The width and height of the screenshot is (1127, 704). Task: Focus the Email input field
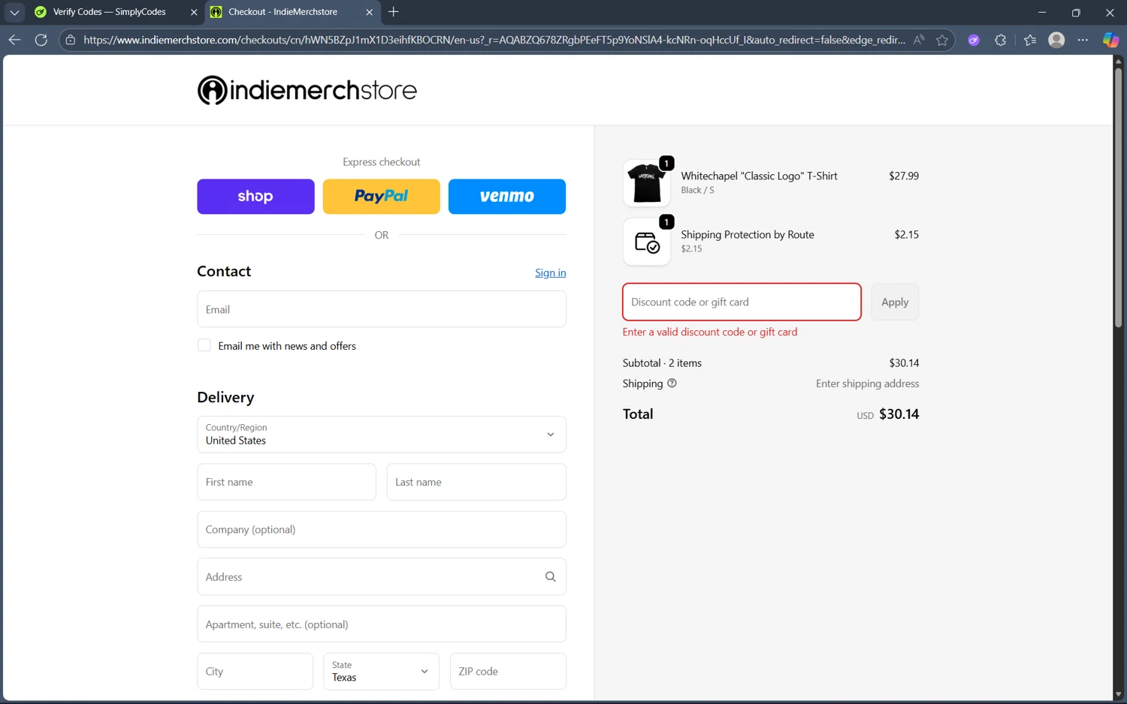382,309
